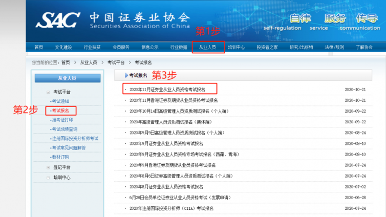This screenshot has height=217, width=386.
Task: Open the 考试报名 sidebar link
Action: tap(60, 111)
